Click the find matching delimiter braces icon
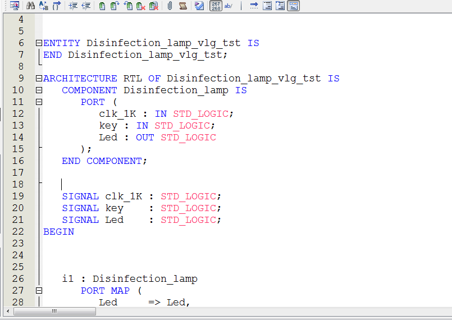Screen dimensions: 452x320 coord(57,6)
